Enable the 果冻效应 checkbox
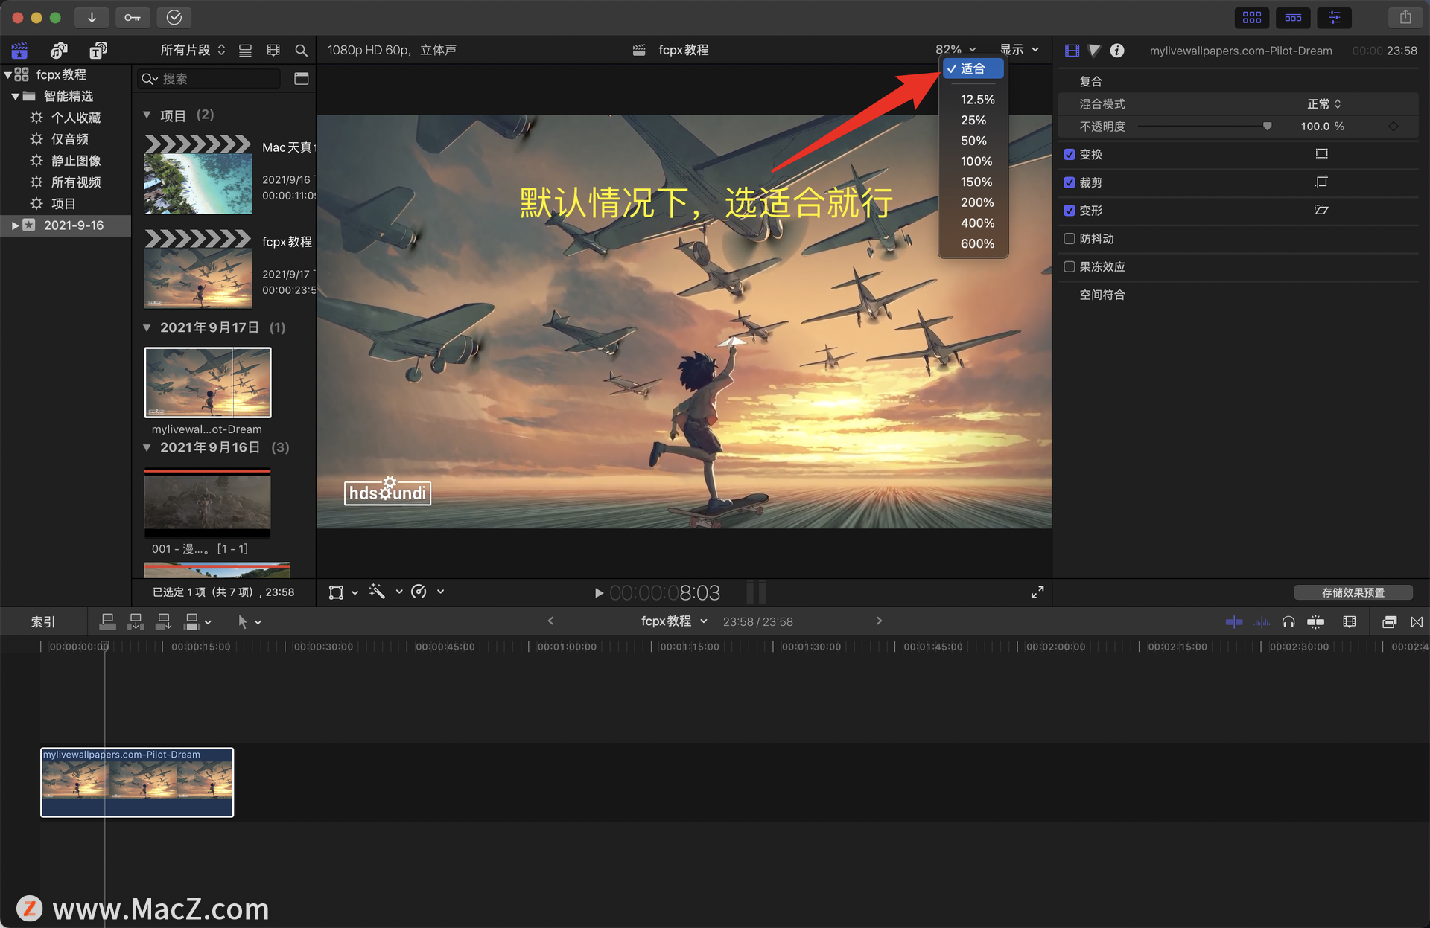Screen dimensions: 1430x928 (1070, 266)
